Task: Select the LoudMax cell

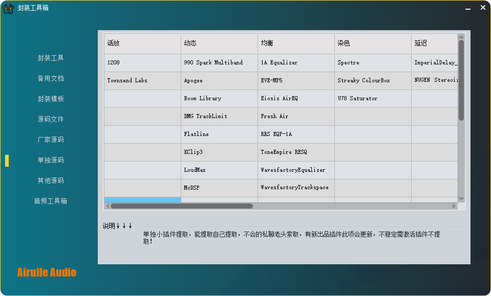Action: click(219, 170)
